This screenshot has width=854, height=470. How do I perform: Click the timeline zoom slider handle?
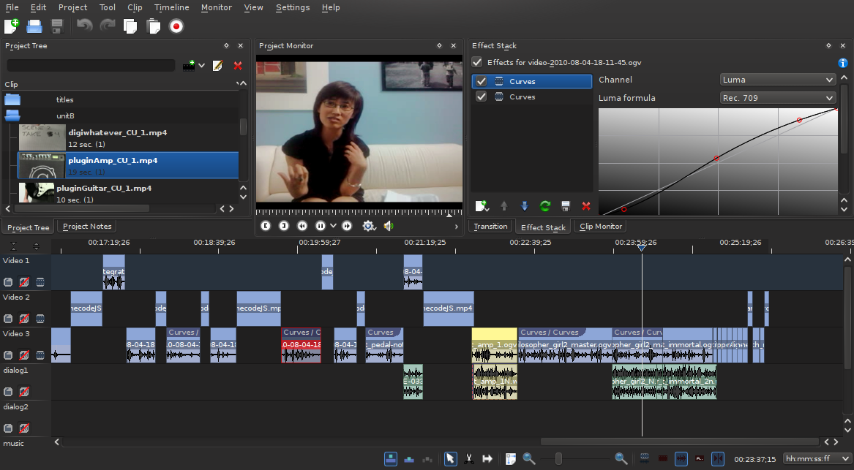click(x=559, y=459)
